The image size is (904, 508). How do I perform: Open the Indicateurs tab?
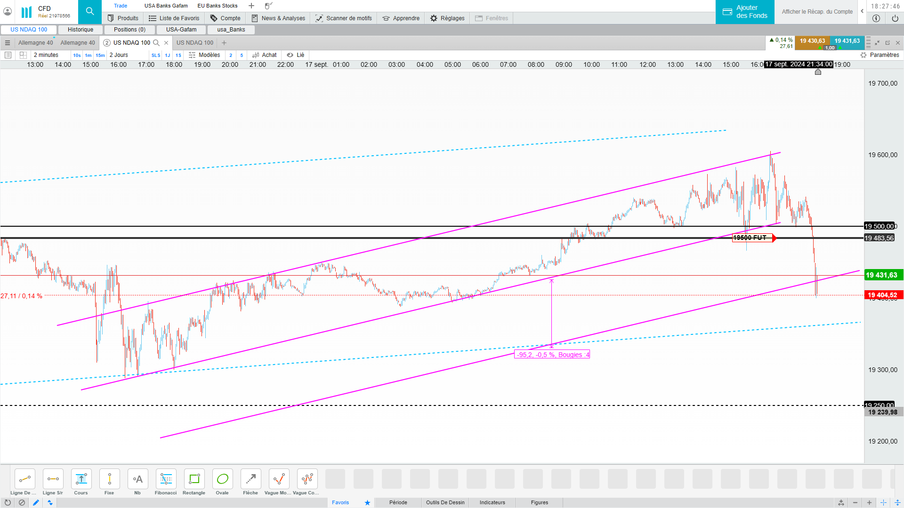[x=492, y=502]
